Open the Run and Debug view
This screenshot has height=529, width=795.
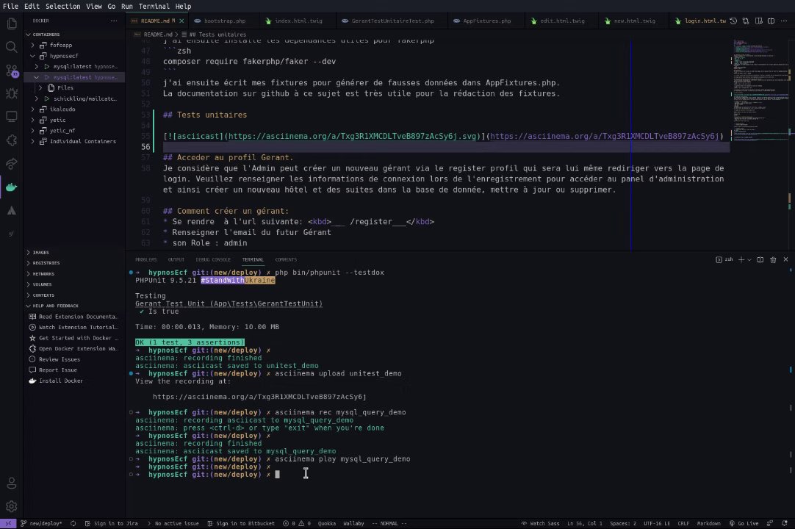(x=11, y=94)
